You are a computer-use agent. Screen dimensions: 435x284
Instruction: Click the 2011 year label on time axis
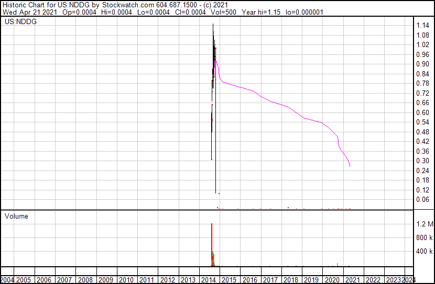(x=146, y=280)
